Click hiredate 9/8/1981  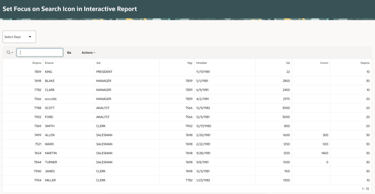(x=202, y=162)
